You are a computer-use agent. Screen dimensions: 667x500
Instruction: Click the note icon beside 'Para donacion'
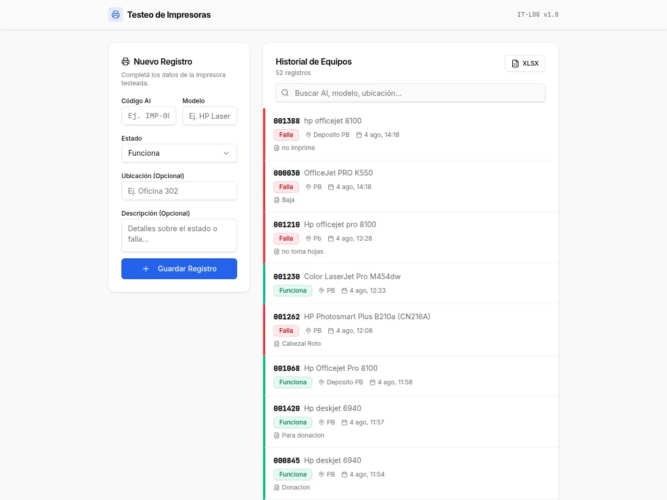coord(277,435)
